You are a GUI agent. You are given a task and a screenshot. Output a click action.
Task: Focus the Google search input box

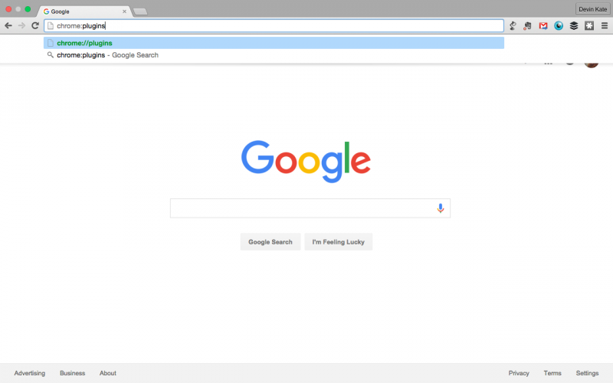point(303,208)
